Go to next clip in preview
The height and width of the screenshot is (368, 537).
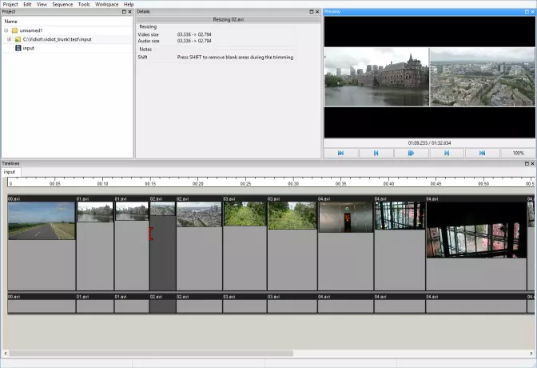click(x=447, y=153)
